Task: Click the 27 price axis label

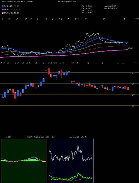Action: 133,95
